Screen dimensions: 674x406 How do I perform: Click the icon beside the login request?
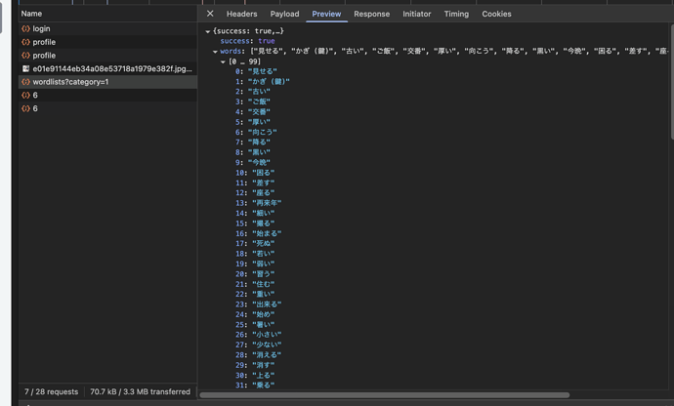coord(26,29)
